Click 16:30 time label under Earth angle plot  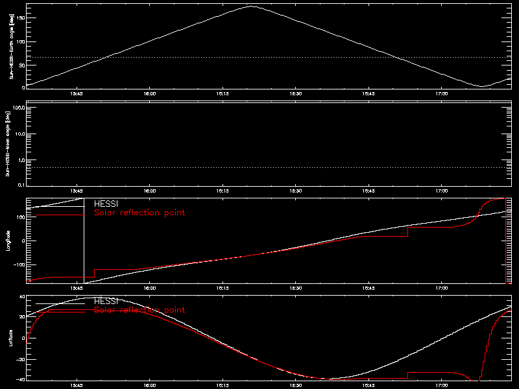tap(296, 94)
